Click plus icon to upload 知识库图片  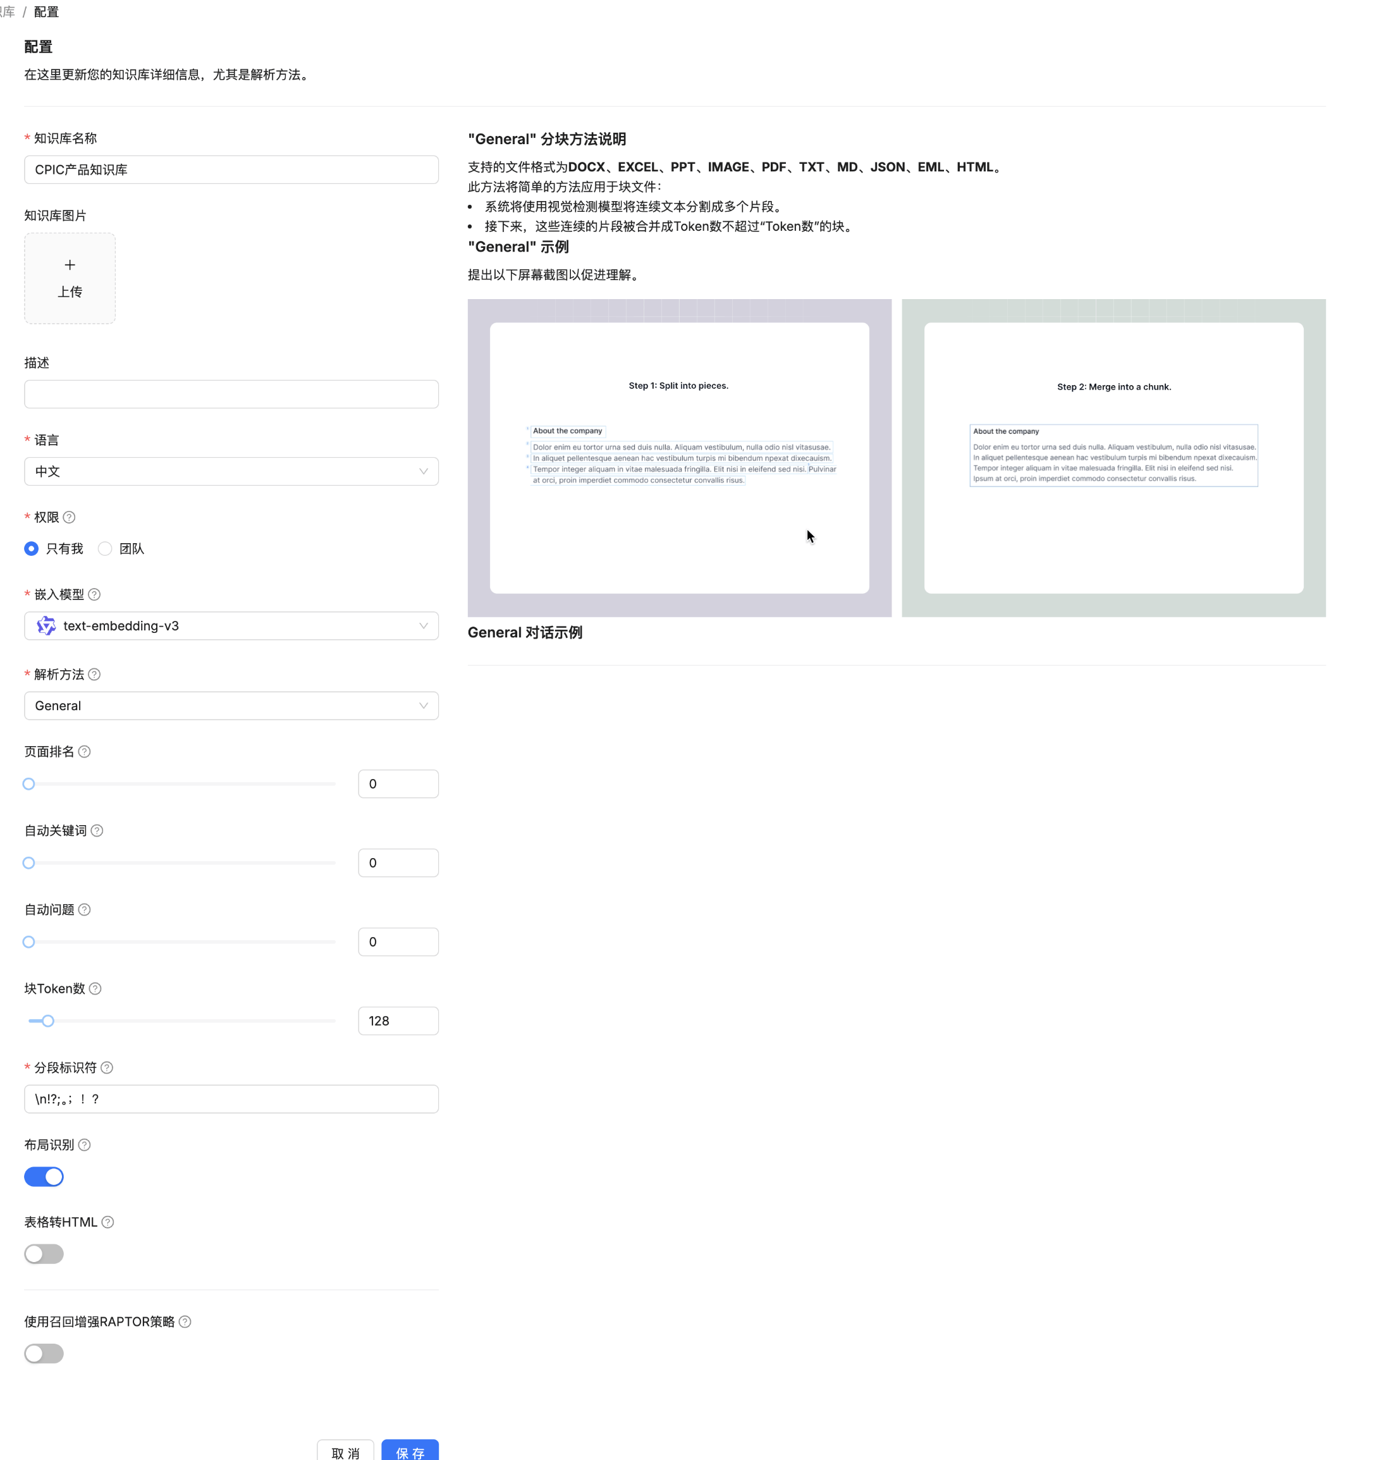coord(70,265)
